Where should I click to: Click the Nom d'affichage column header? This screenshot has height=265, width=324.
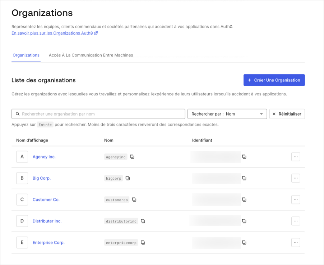(32, 140)
